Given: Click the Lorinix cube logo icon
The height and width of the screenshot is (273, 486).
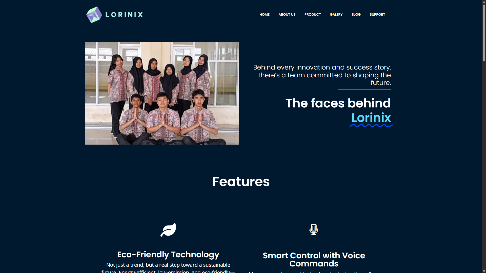Looking at the screenshot, I should coord(94,15).
